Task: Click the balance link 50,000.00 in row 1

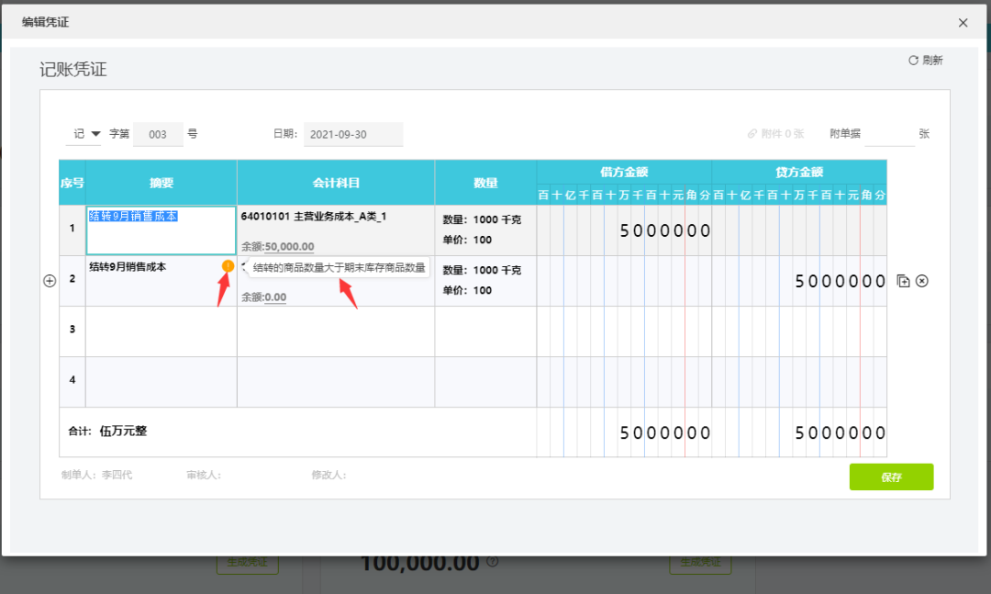Action: coord(289,246)
